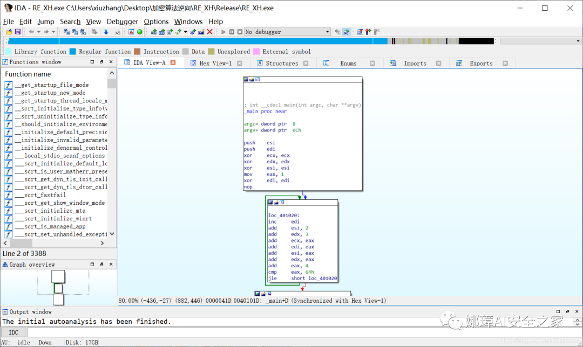Viewport: 583px width, 347px height.
Task: Close the Graph overview panel
Action: tap(111, 264)
